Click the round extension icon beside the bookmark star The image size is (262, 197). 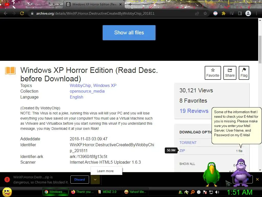215,13
